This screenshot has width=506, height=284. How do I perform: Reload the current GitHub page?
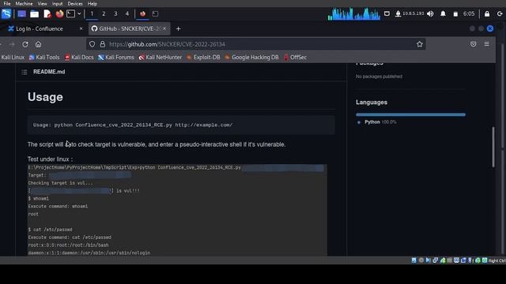[25, 44]
